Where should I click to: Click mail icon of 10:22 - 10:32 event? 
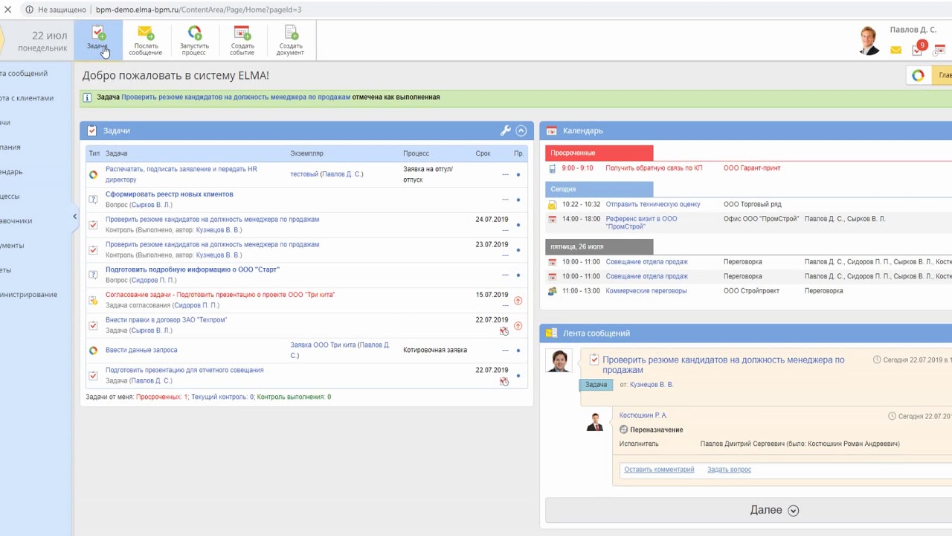[552, 205]
